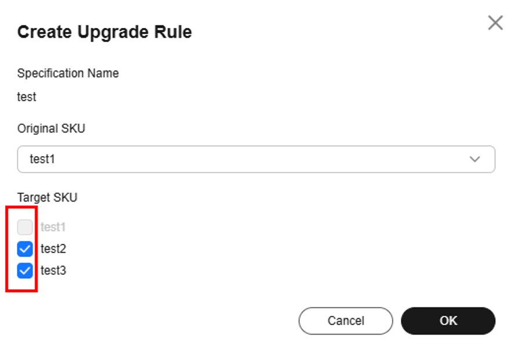Click the white checkmark inside test2 box
The height and width of the screenshot is (360, 518).
(25, 250)
